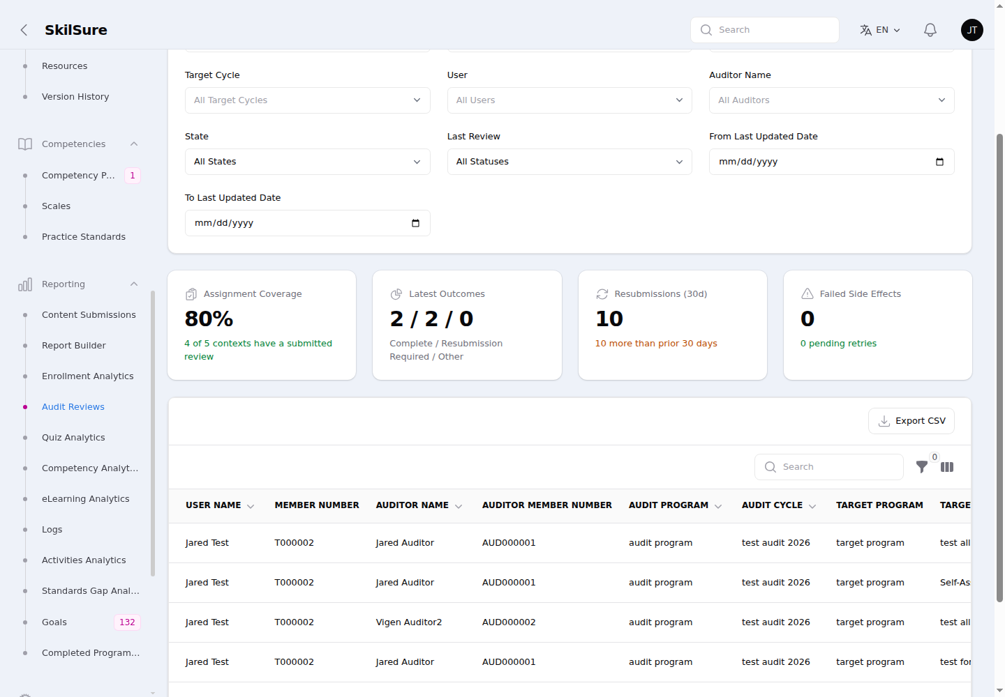
Task: Open Activities Analytics
Action: [84, 560]
